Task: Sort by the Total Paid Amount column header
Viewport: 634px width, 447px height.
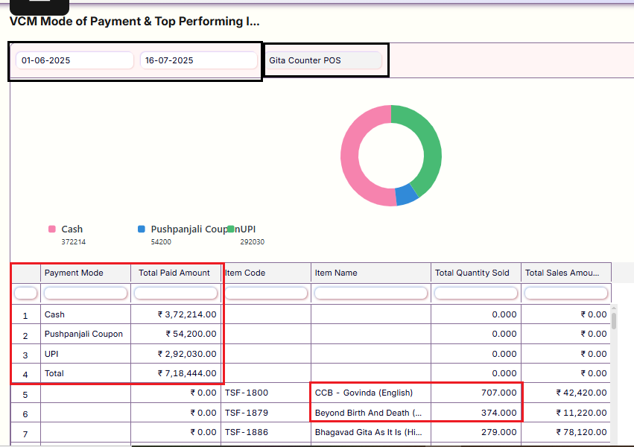Action: click(176, 273)
